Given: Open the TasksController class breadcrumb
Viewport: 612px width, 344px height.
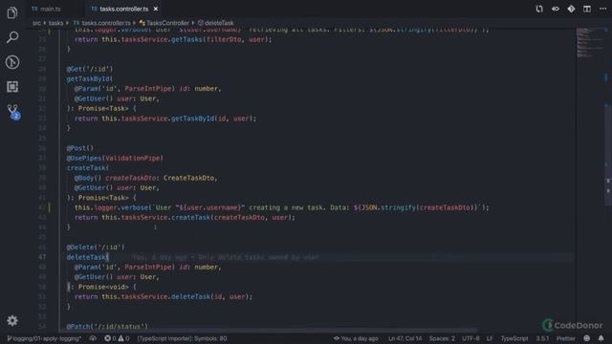Looking at the screenshot, I should click(x=164, y=23).
